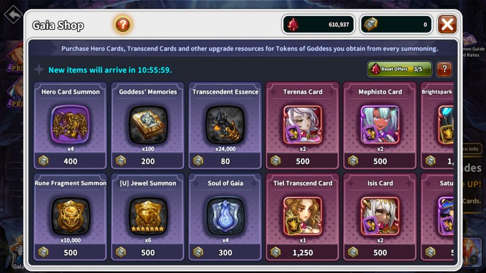Select the Soul of Gaia blue flame icon

[x=225, y=216]
